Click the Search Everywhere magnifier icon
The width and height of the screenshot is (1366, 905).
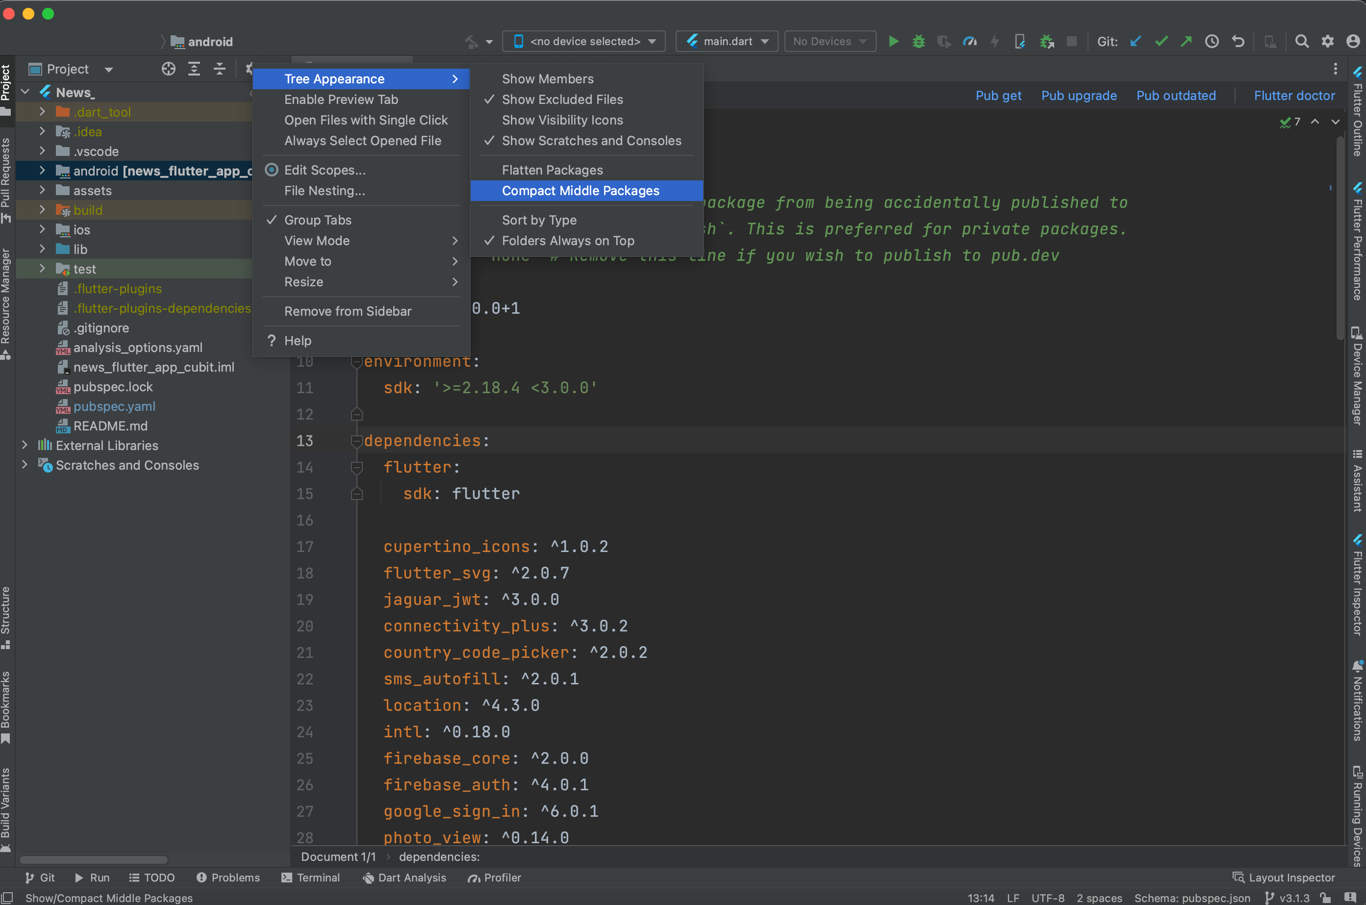point(1301,41)
